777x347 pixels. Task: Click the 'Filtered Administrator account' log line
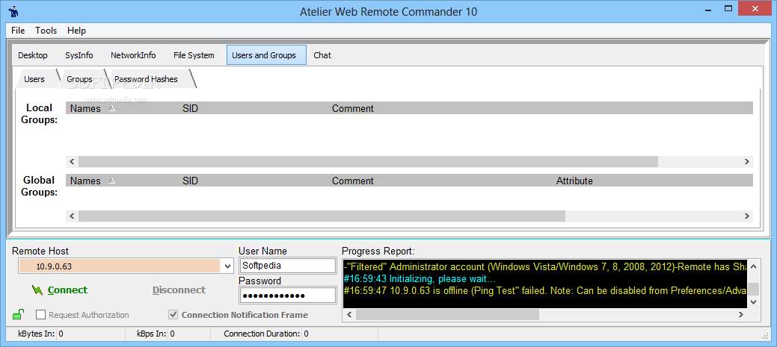545,267
